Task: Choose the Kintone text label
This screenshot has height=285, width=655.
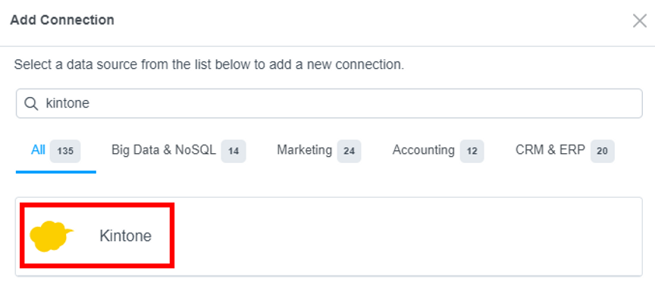Action: pos(125,236)
